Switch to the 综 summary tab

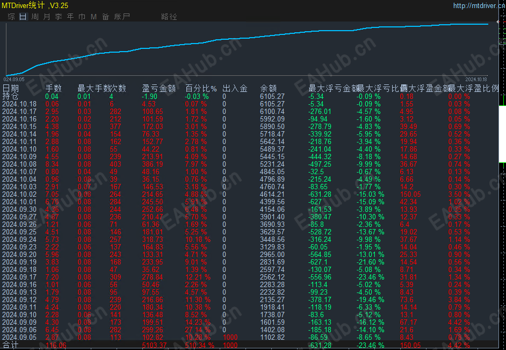click(11, 17)
